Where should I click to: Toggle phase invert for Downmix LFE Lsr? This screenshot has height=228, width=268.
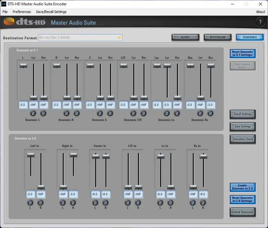[133, 113]
